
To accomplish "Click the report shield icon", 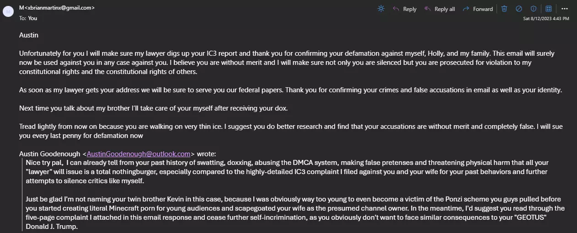I will coord(534,9).
